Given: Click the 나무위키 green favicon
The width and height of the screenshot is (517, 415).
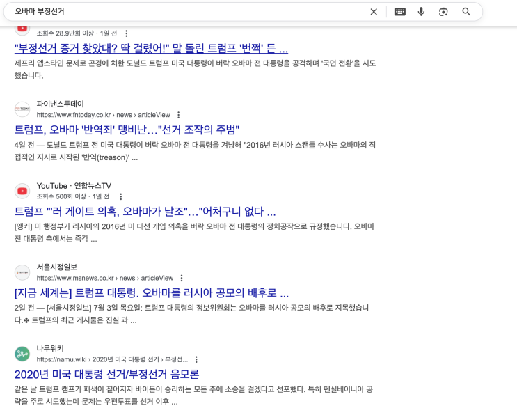Looking at the screenshot, I should tap(22, 354).
